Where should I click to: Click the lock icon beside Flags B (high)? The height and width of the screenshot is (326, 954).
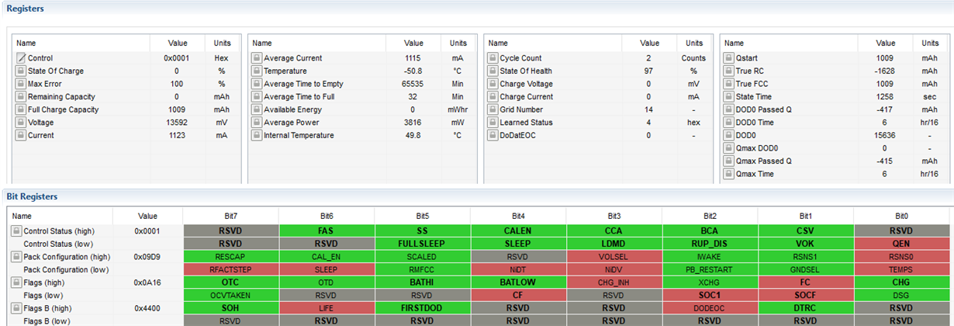click(x=16, y=308)
